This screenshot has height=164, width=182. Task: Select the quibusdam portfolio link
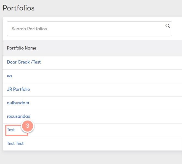point(18,103)
